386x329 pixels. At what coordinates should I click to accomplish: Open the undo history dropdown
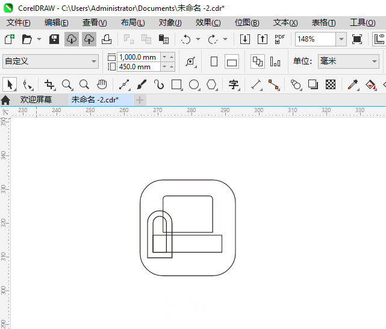[198, 39]
